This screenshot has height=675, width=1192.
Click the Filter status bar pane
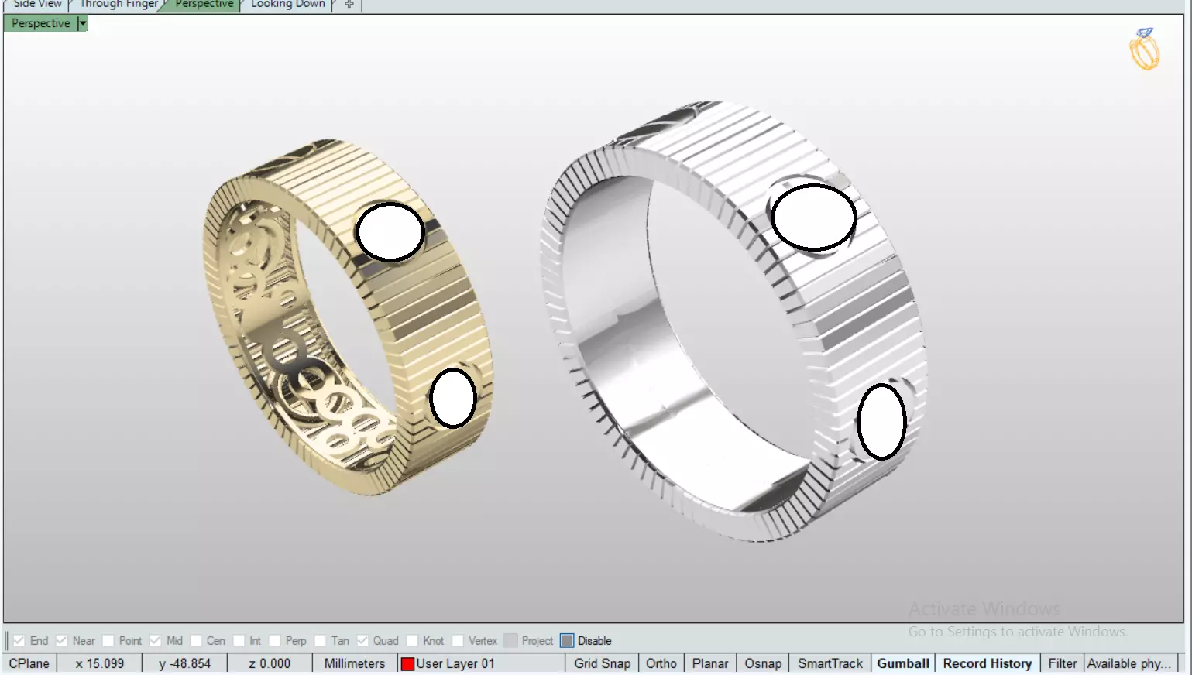[x=1063, y=663]
